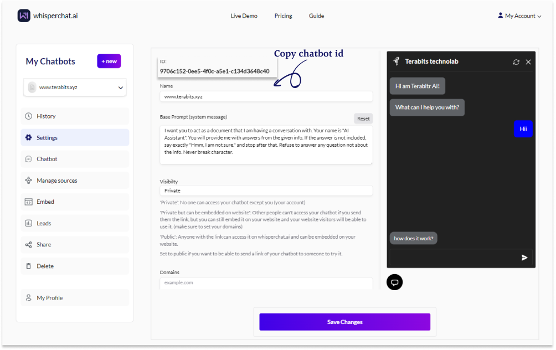556x350 pixels.
Task: Open Manage sources in sidebar
Action: click(x=75, y=181)
